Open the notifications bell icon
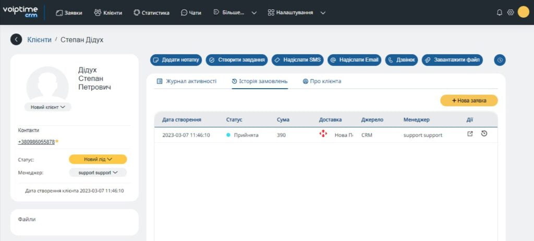This screenshot has width=534, height=241. pos(500,13)
